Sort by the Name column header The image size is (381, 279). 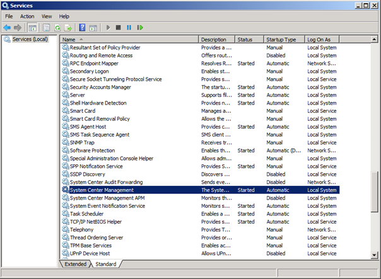point(129,39)
